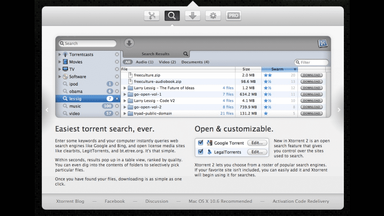
Task: Focus the Filter field
Action: tap(312, 62)
